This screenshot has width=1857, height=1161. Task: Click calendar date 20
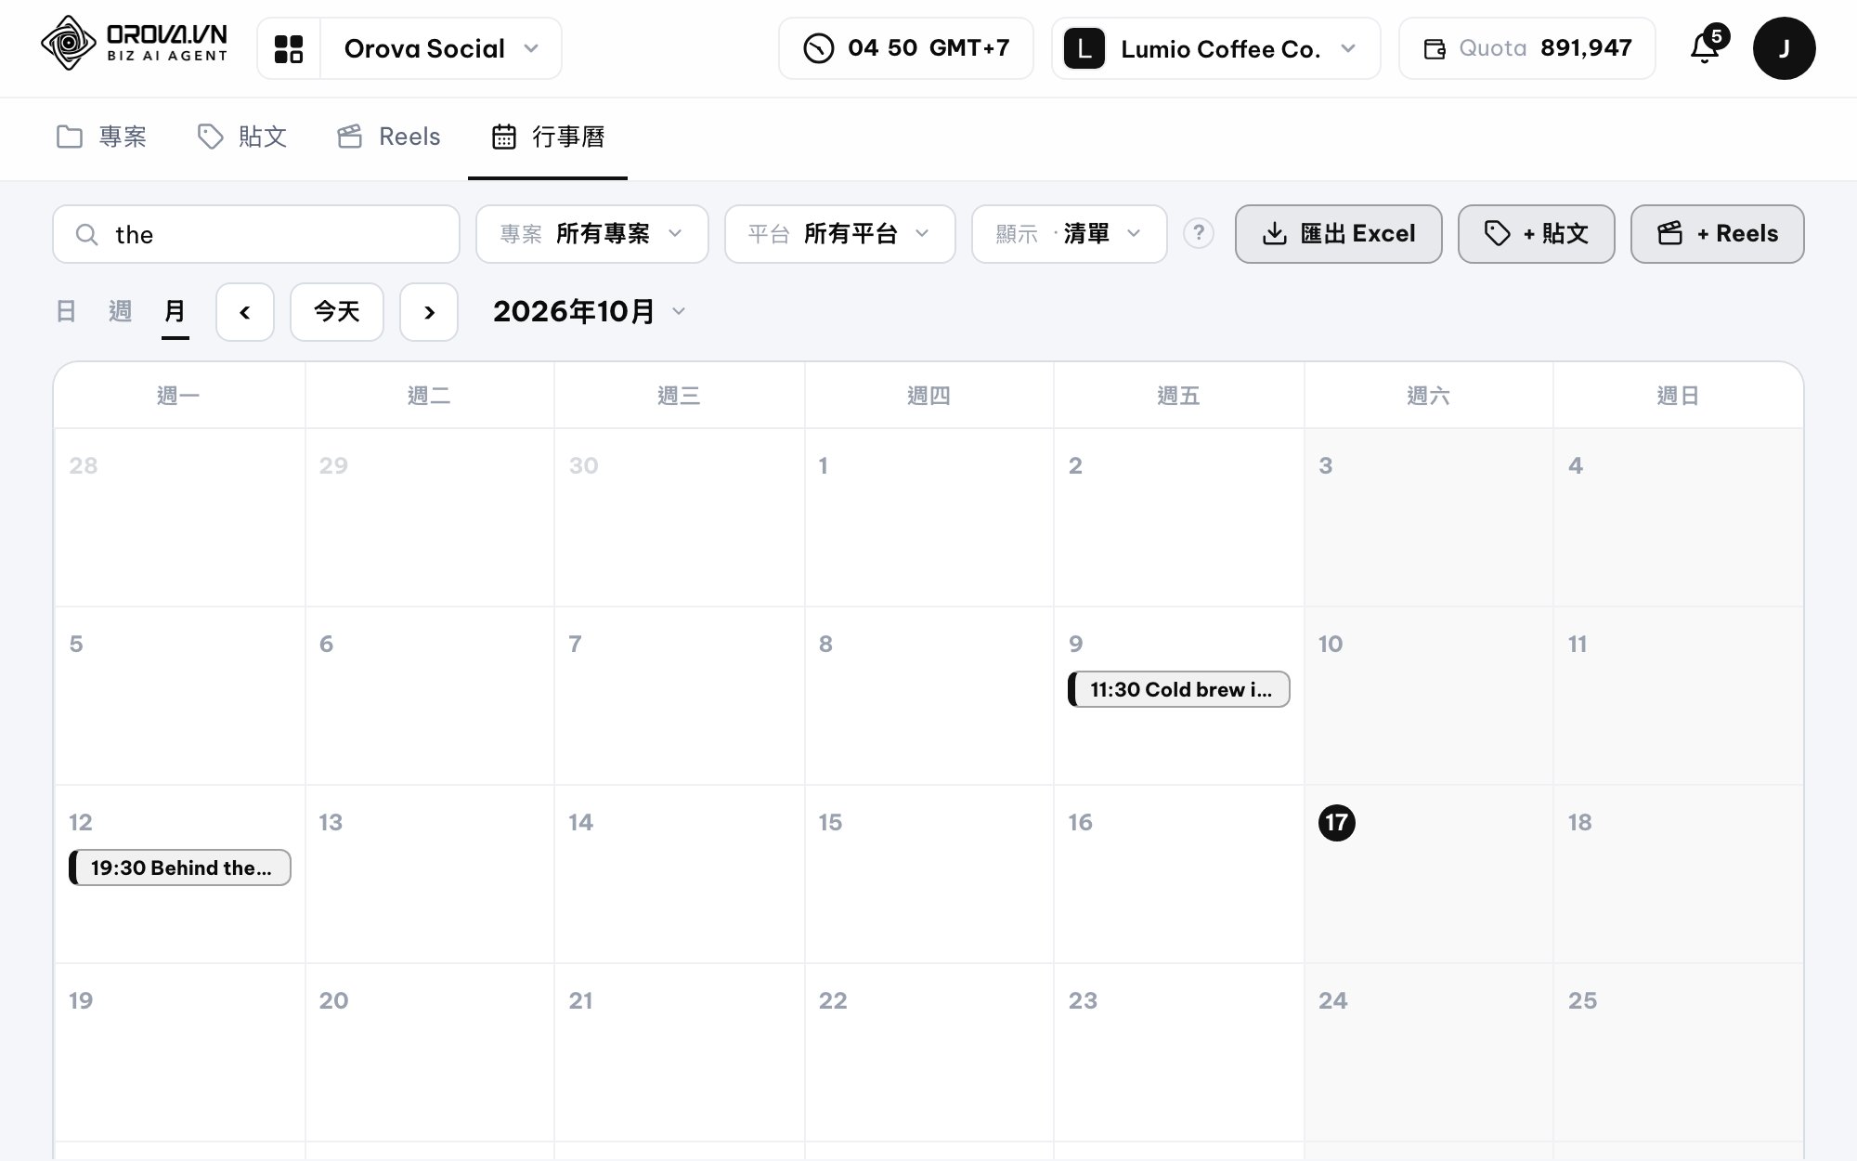point(333,1001)
